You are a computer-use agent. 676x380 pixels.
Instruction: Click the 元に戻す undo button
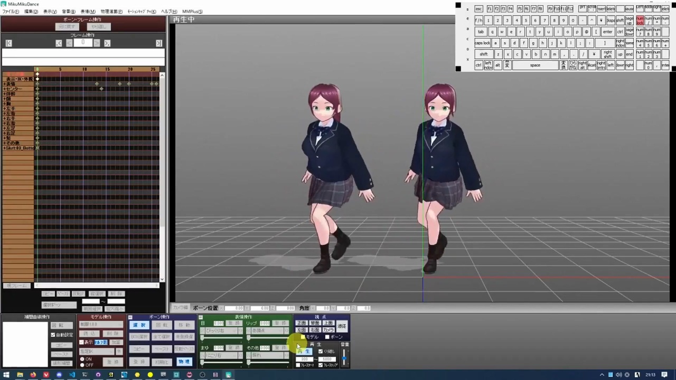[67, 26]
